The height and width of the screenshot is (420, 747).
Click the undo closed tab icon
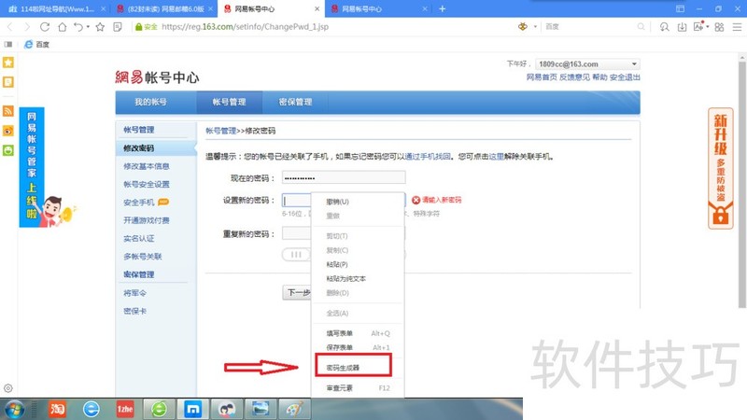78,27
